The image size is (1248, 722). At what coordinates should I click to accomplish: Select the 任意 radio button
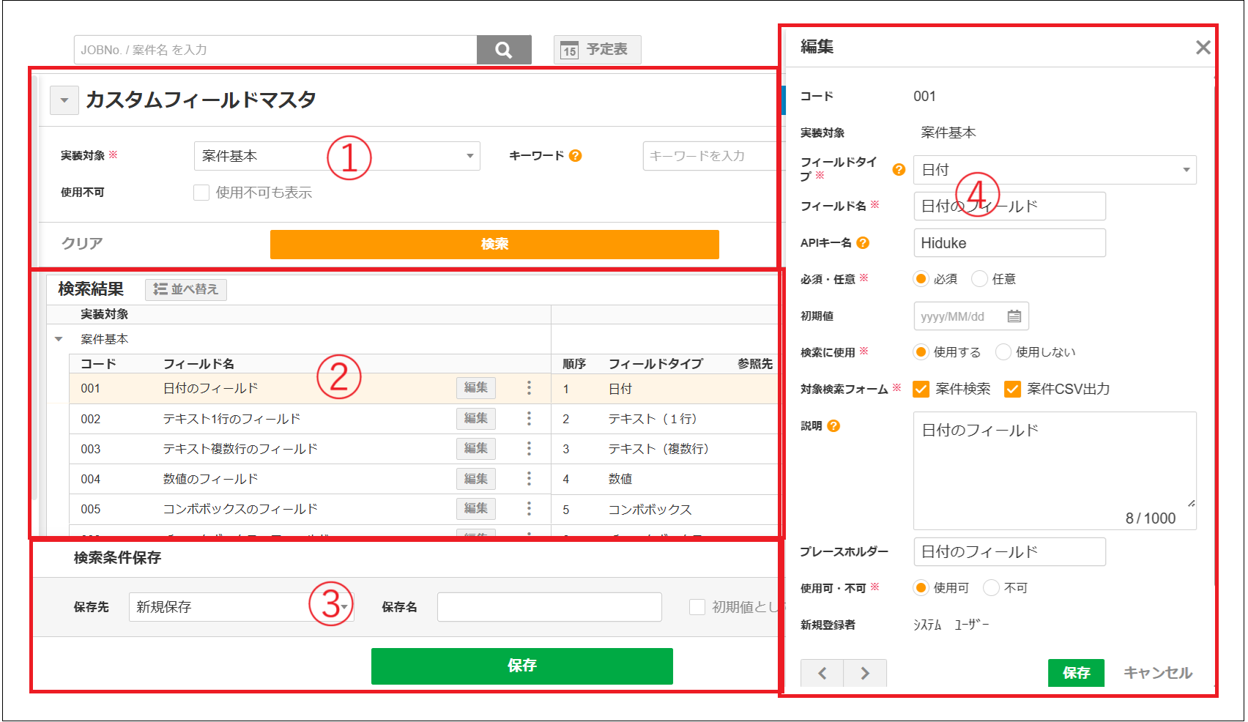point(979,279)
